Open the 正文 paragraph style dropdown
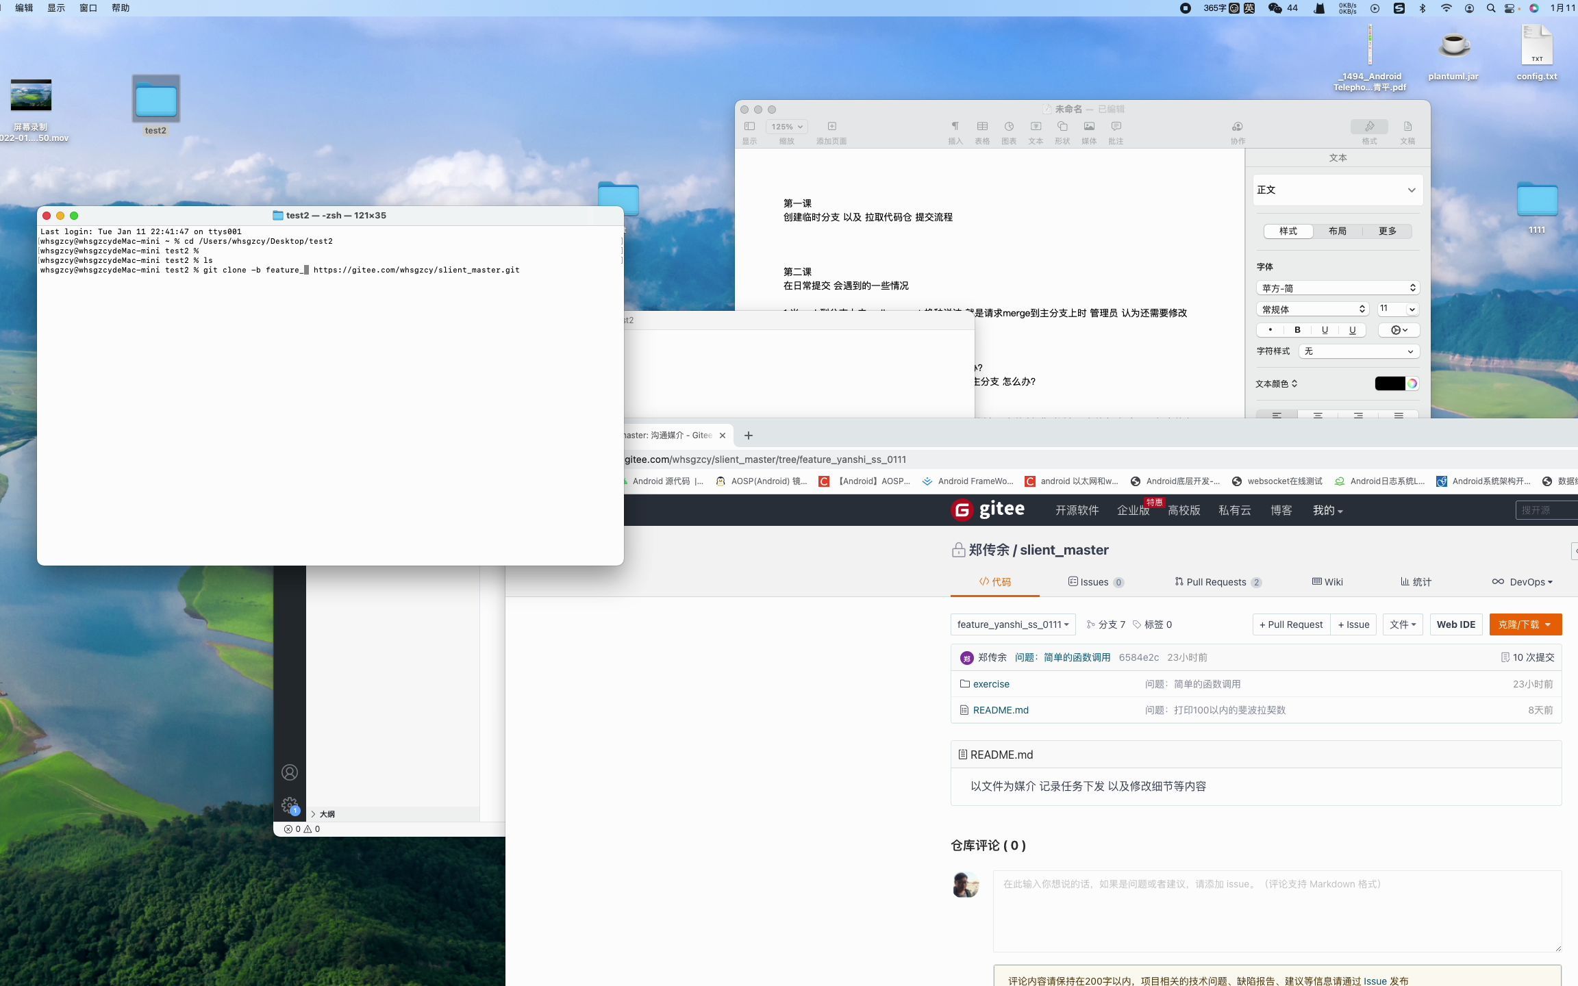Viewport: 1578px width, 986px height. (1338, 190)
